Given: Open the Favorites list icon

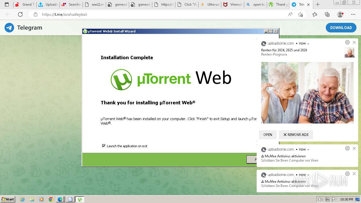Looking at the screenshot, I should pyautogui.click(x=315, y=14).
